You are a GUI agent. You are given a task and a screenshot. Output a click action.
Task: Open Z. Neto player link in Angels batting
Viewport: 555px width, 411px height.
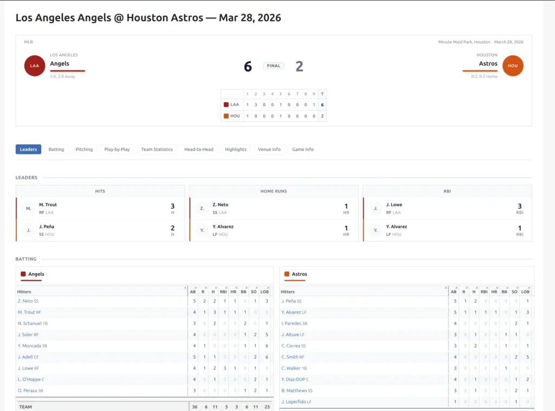coord(25,301)
